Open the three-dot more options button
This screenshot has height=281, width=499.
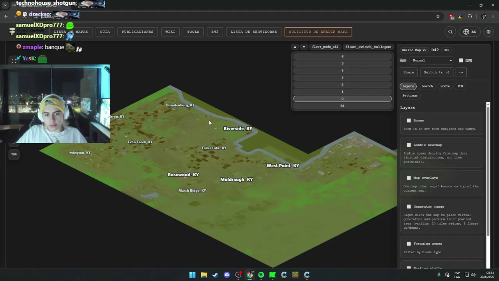(x=461, y=72)
